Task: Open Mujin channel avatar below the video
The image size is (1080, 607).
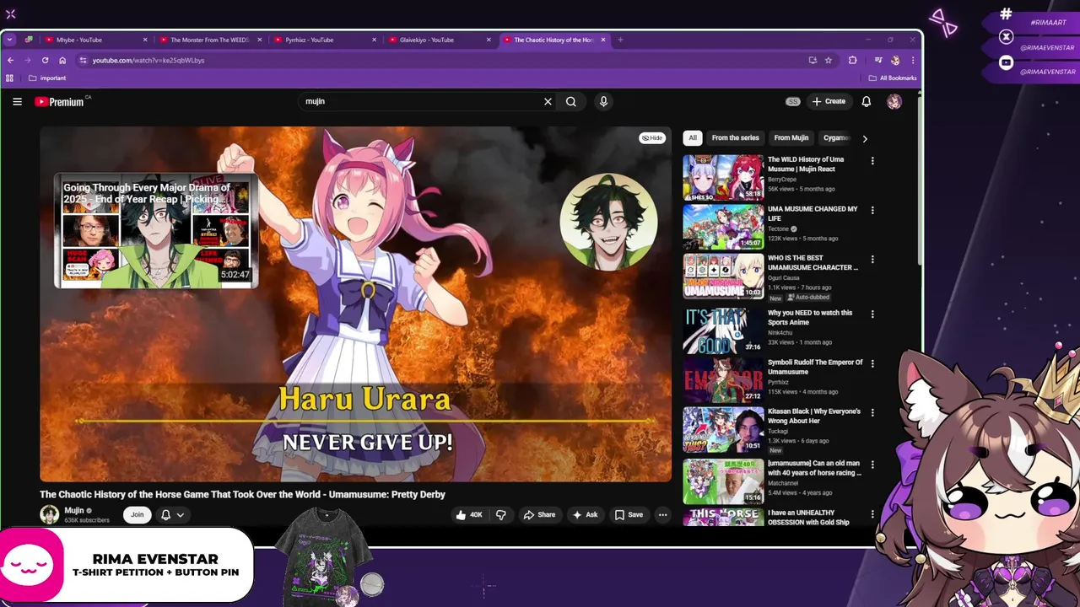Action: 50,514
